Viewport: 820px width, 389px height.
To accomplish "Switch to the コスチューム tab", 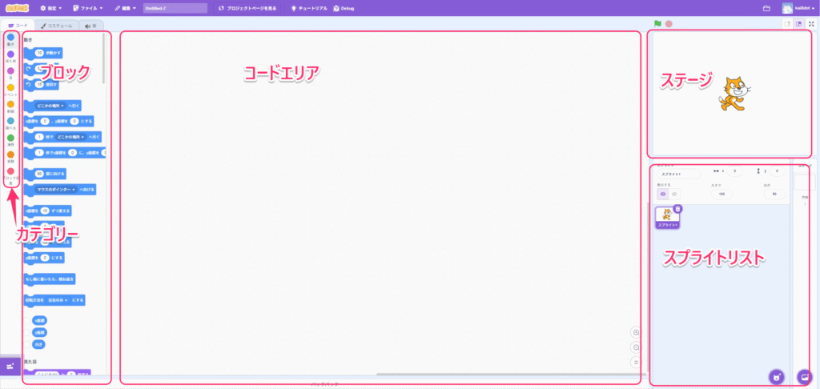I will [56, 26].
